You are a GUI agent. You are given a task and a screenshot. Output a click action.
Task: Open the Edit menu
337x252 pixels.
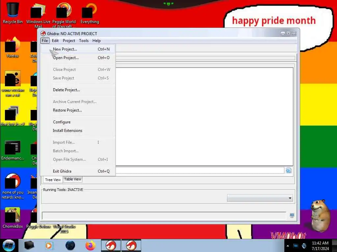point(55,40)
